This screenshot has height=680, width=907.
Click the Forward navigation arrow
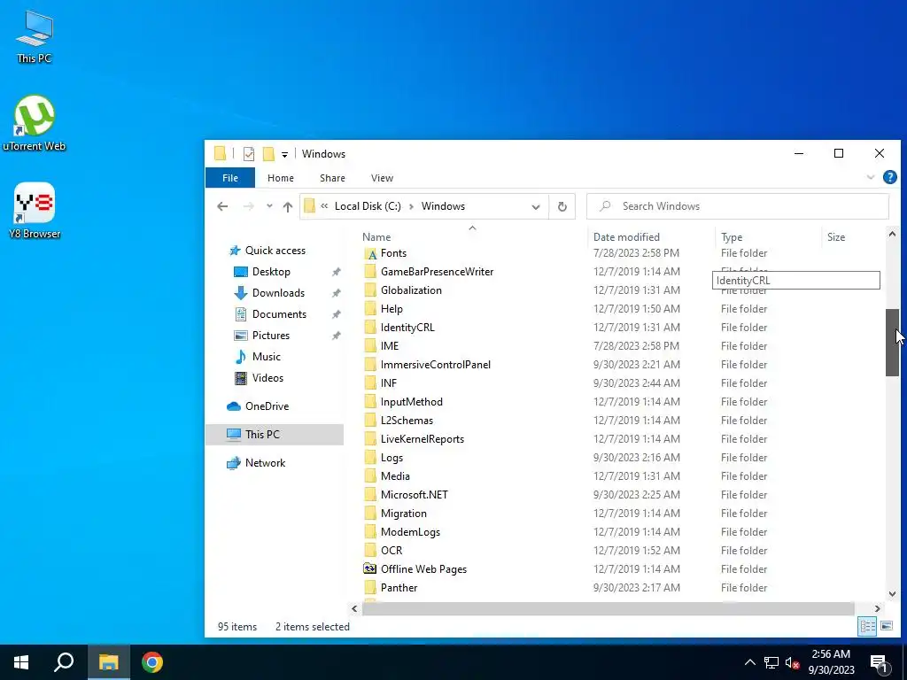[x=248, y=206]
